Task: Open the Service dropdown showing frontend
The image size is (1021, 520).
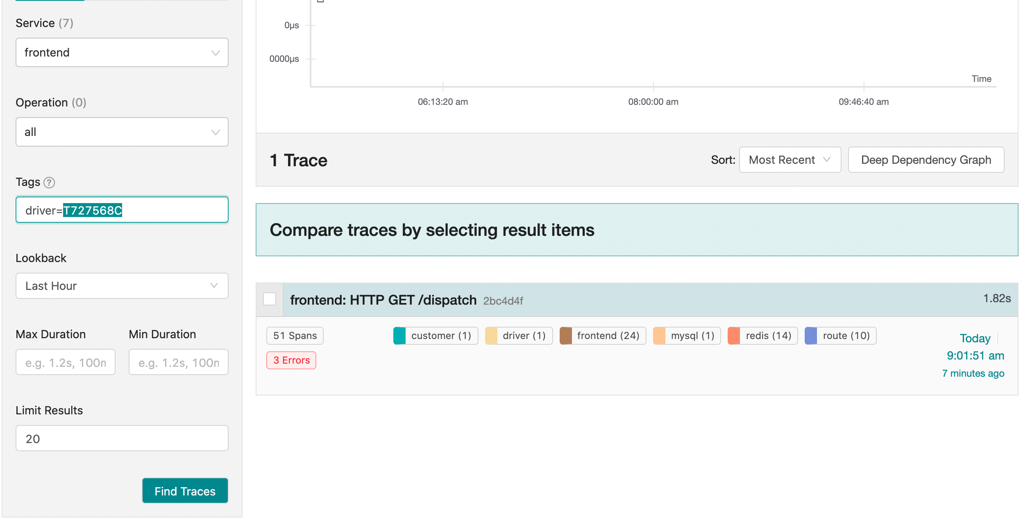Action: (x=122, y=52)
